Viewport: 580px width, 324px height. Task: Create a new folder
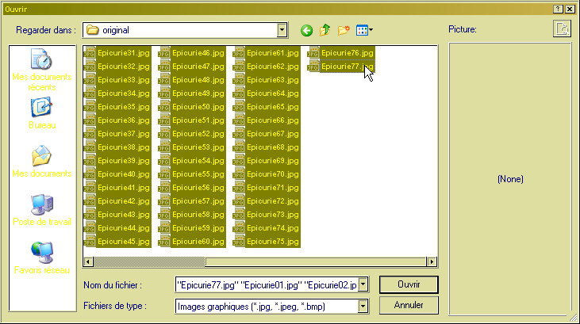click(344, 31)
